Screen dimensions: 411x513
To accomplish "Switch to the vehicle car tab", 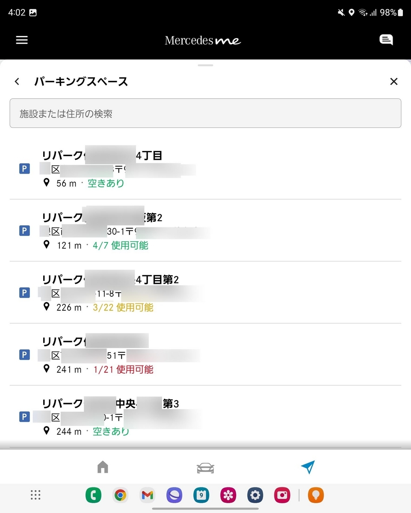I will tap(205, 468).
